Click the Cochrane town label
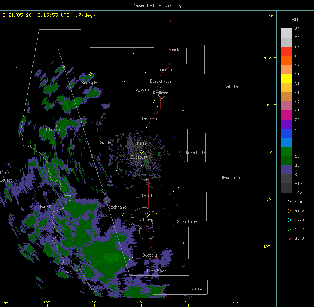 [117, 207]
